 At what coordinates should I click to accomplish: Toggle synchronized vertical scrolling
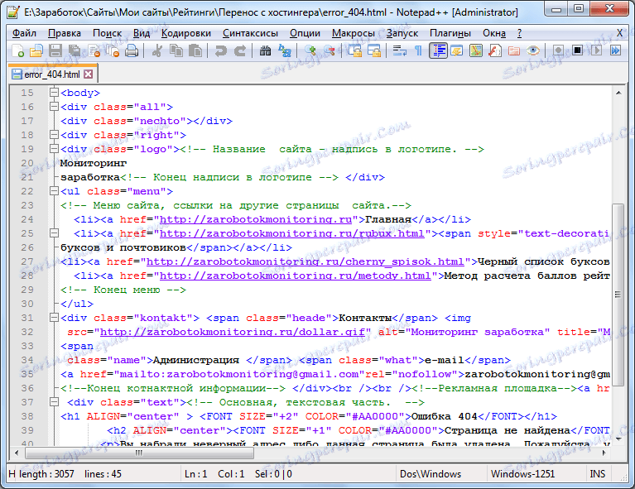click(355, 50)
